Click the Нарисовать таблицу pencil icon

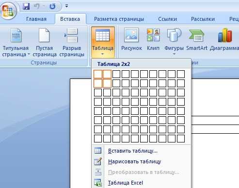pyautogui.click(x=98, y=161)
